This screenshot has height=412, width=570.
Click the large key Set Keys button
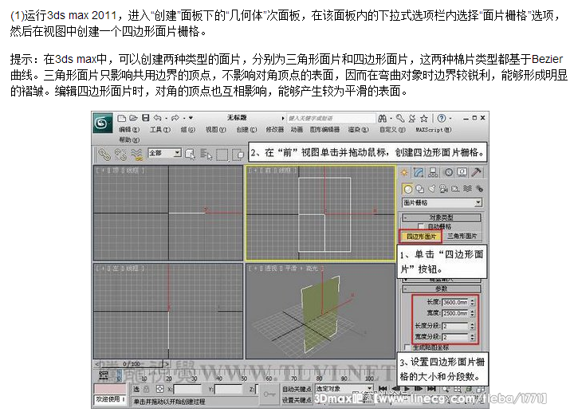click(x=269, y=394)
